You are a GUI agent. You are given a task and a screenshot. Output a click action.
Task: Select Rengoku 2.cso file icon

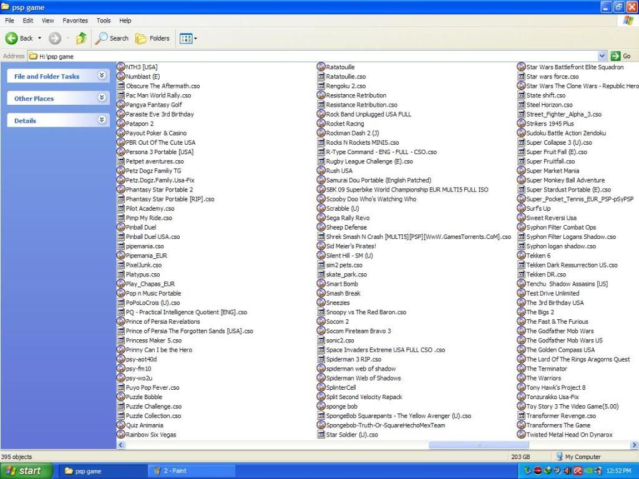point(321,85)
